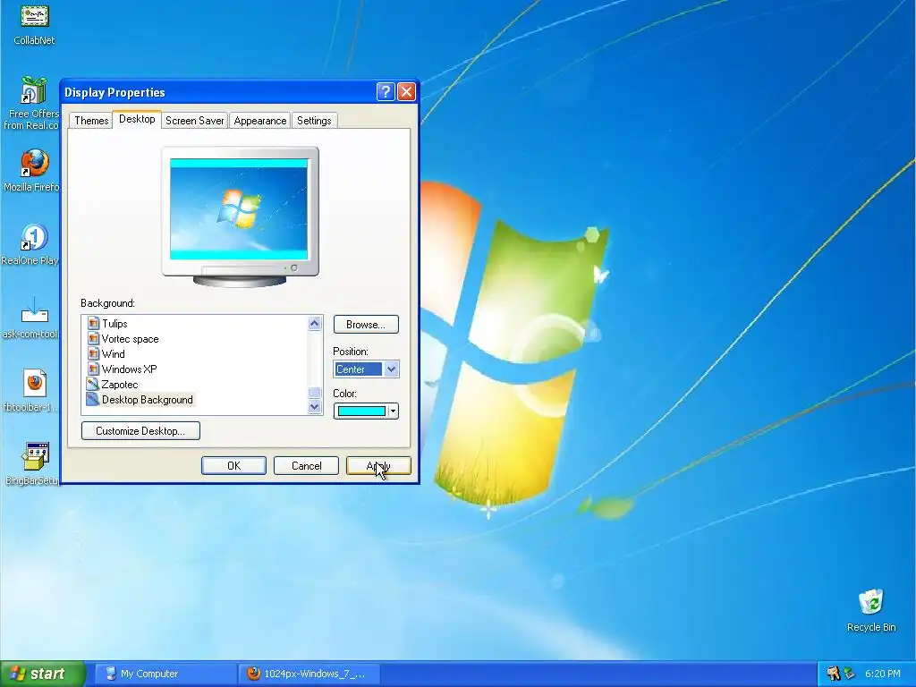
Task: Click the Tulips wallpaper file icon
Action: (x=93, y=323)
